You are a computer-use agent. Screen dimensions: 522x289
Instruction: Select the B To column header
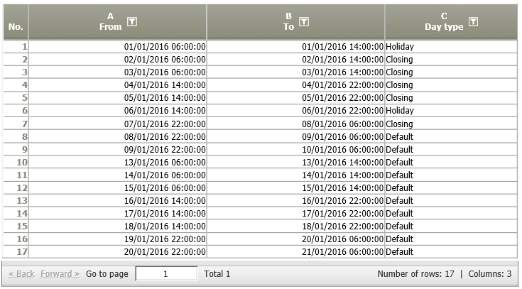tap(295, 21)
